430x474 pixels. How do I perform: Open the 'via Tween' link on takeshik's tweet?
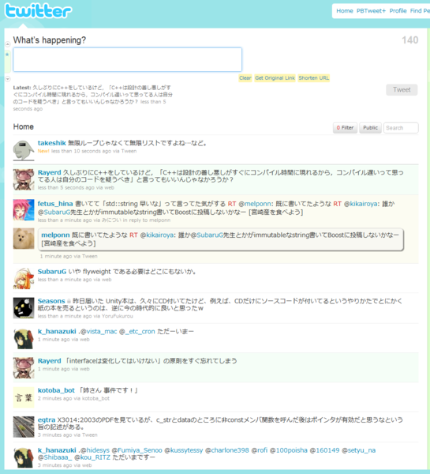coord(125,151)
